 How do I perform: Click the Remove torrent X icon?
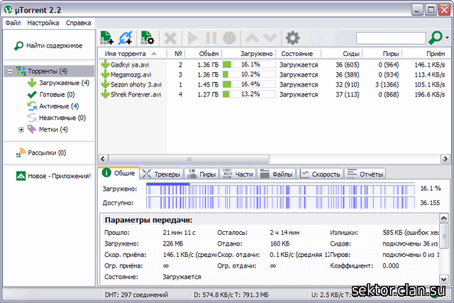[170, 38]
